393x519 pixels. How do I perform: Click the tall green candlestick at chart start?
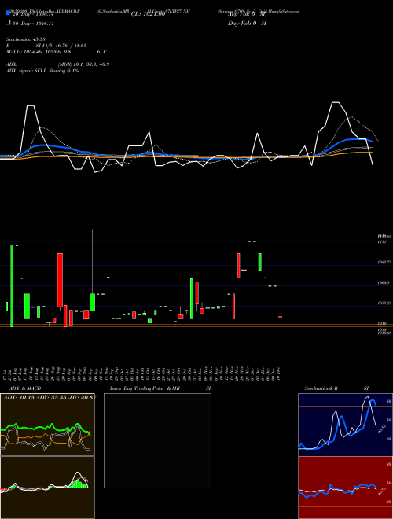[12, 285]
